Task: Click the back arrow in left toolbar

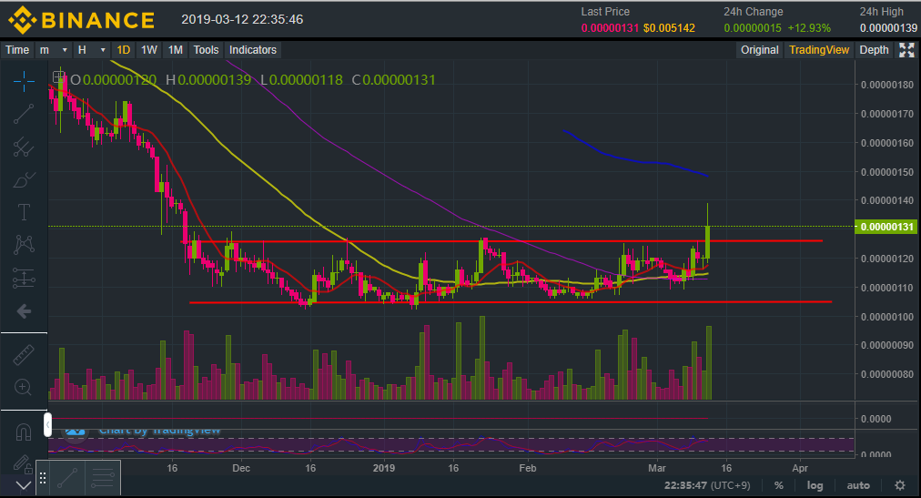Action: (x=24, y=311)
